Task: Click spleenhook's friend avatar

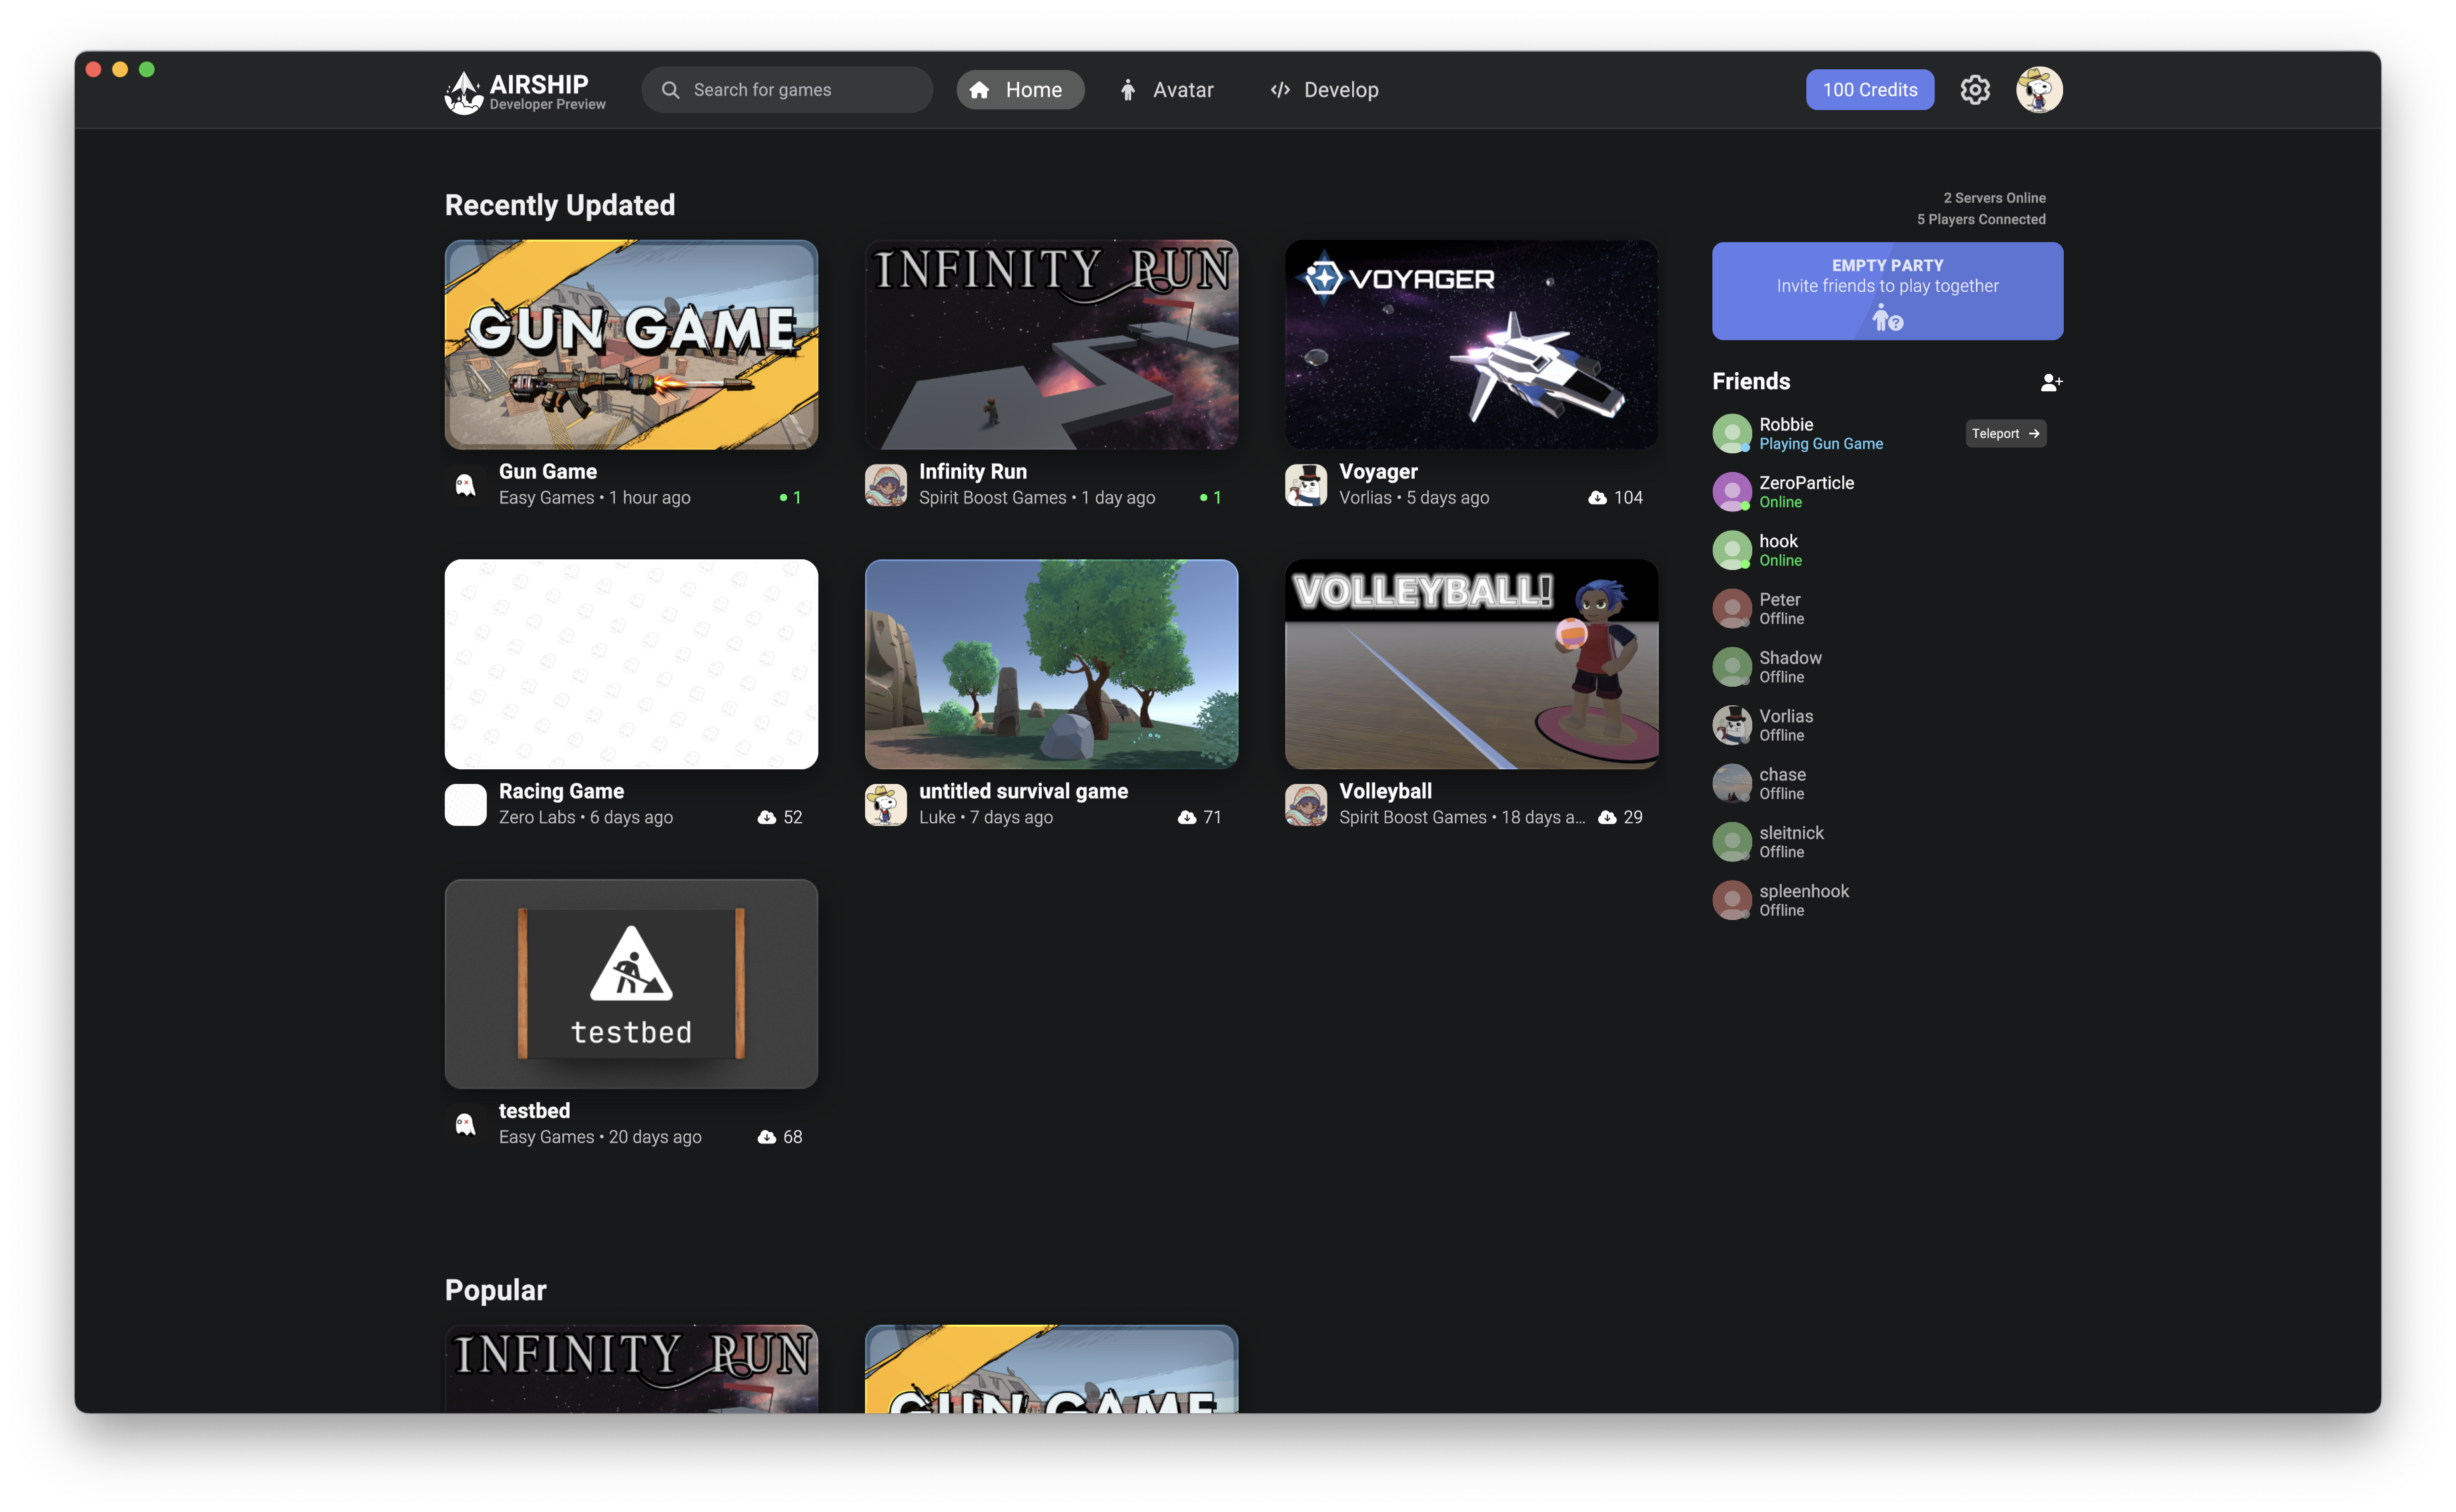Action: pyautogui.click(x=1732, y=900)
